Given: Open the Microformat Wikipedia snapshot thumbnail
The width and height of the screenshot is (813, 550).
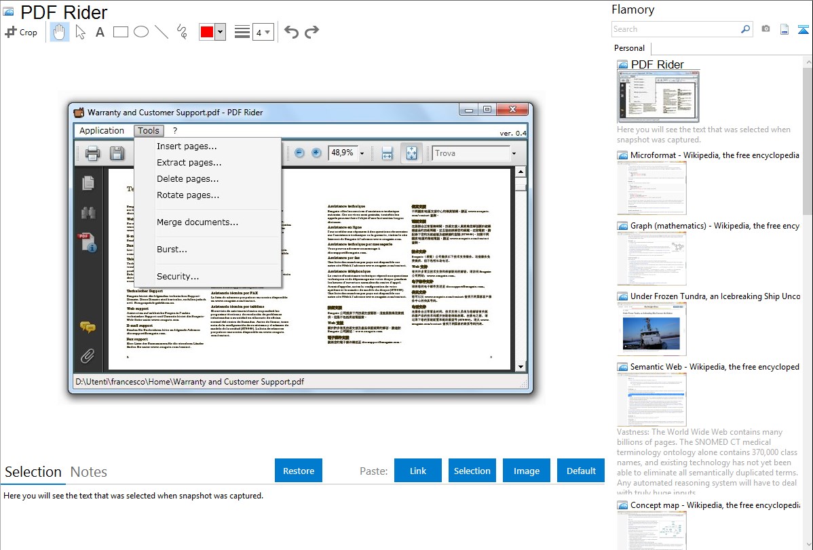Looking at the screenshot, I should click(x=651, y=188).
